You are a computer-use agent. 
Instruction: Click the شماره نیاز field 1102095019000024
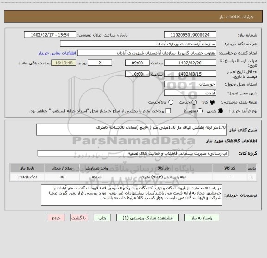(x=190, y=35)
